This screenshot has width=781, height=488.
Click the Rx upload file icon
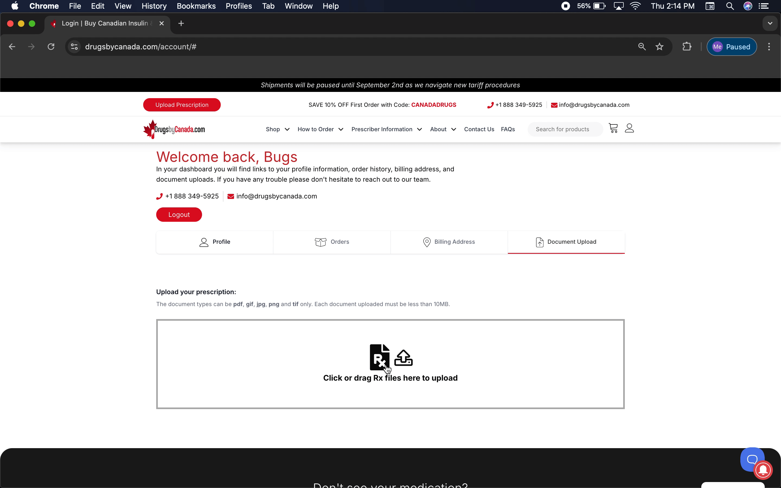click(380, 357)
